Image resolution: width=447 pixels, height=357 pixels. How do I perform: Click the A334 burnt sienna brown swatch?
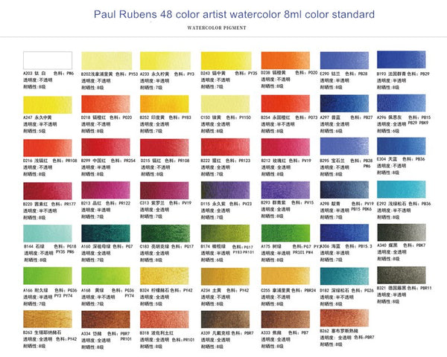(x=101, y=318)
